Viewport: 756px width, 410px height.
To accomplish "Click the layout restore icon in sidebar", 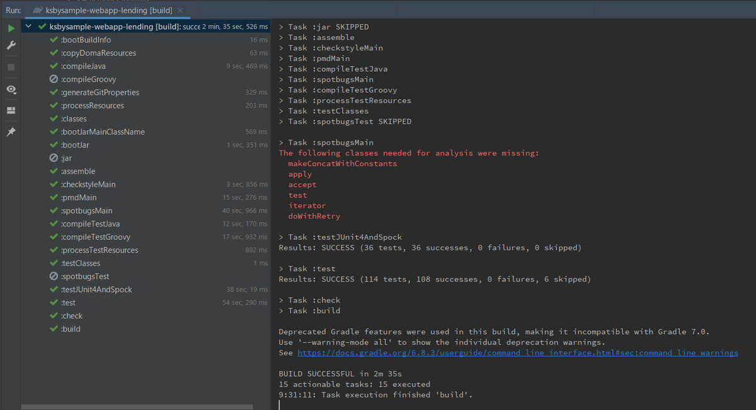I will click(x=11, y=111).
